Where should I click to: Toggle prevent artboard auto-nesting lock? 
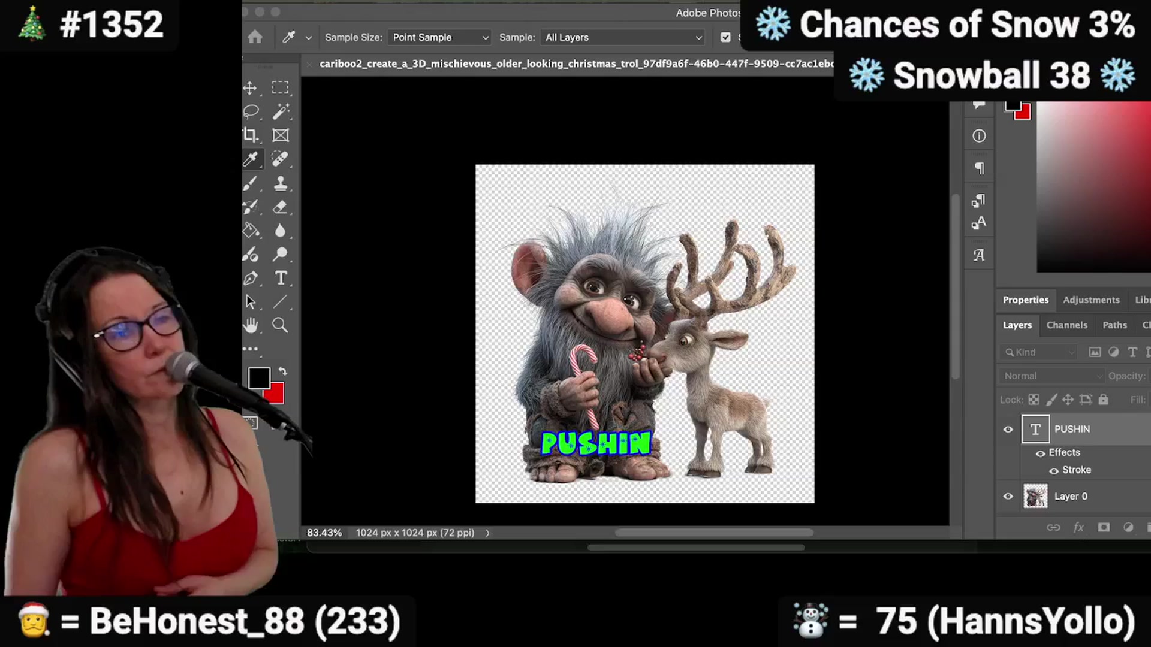pos(1086,400)
